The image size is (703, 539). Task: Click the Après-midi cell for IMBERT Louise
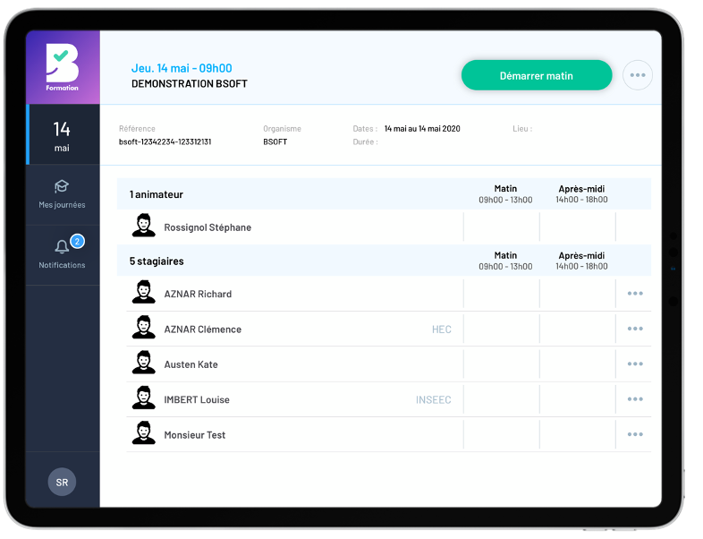(x=578, y=399)
